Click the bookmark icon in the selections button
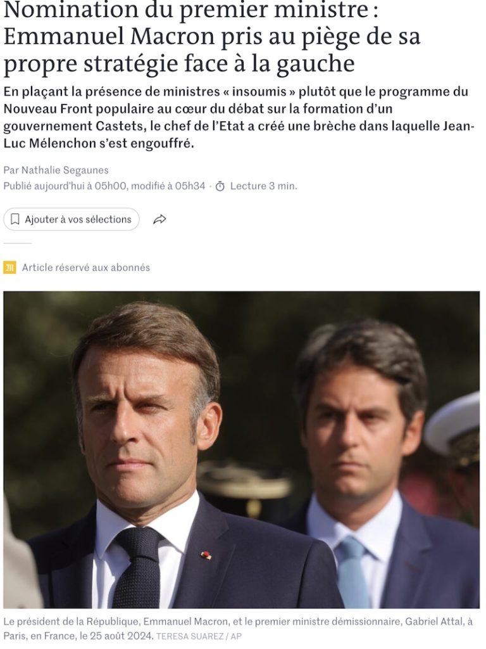Screen dimensions: 486x649 tap(15, 219)
